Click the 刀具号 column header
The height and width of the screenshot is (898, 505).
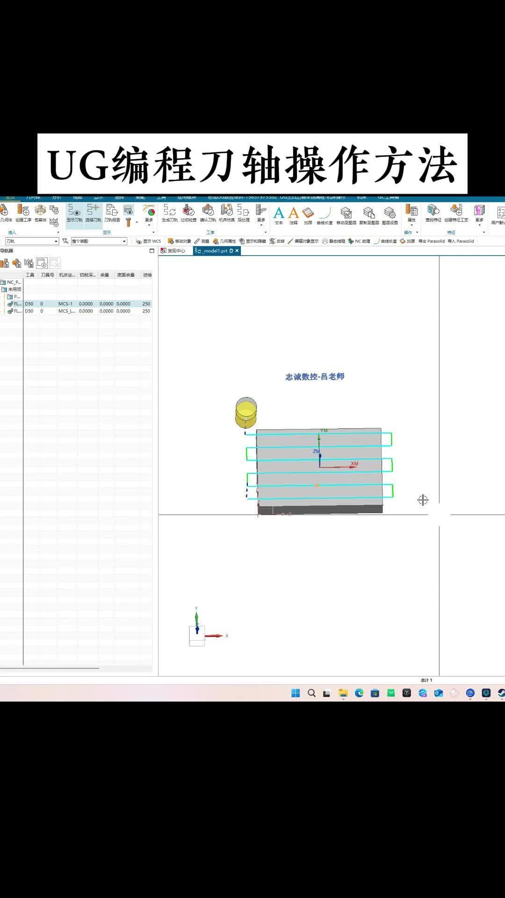47,275
